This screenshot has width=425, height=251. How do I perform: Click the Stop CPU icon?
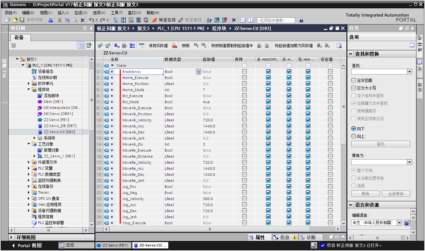tap(224, 20)
